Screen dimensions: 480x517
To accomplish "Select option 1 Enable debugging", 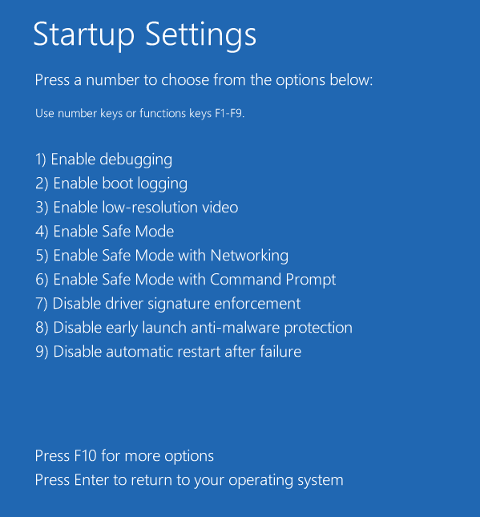I will [x=103, y=160].
